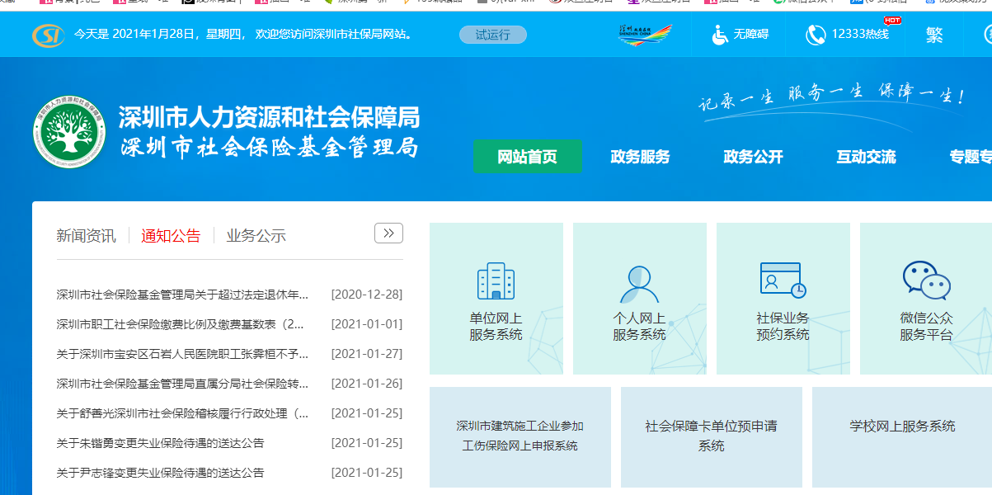Switch to the 业务公示 tab
Viewport: 992px width, 495px height.
click(256, 236)
